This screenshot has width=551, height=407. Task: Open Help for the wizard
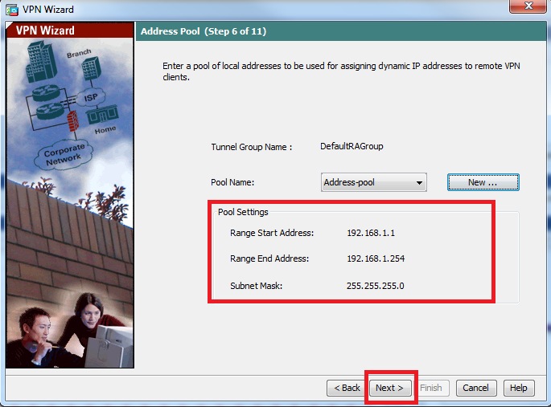point(519,388)
